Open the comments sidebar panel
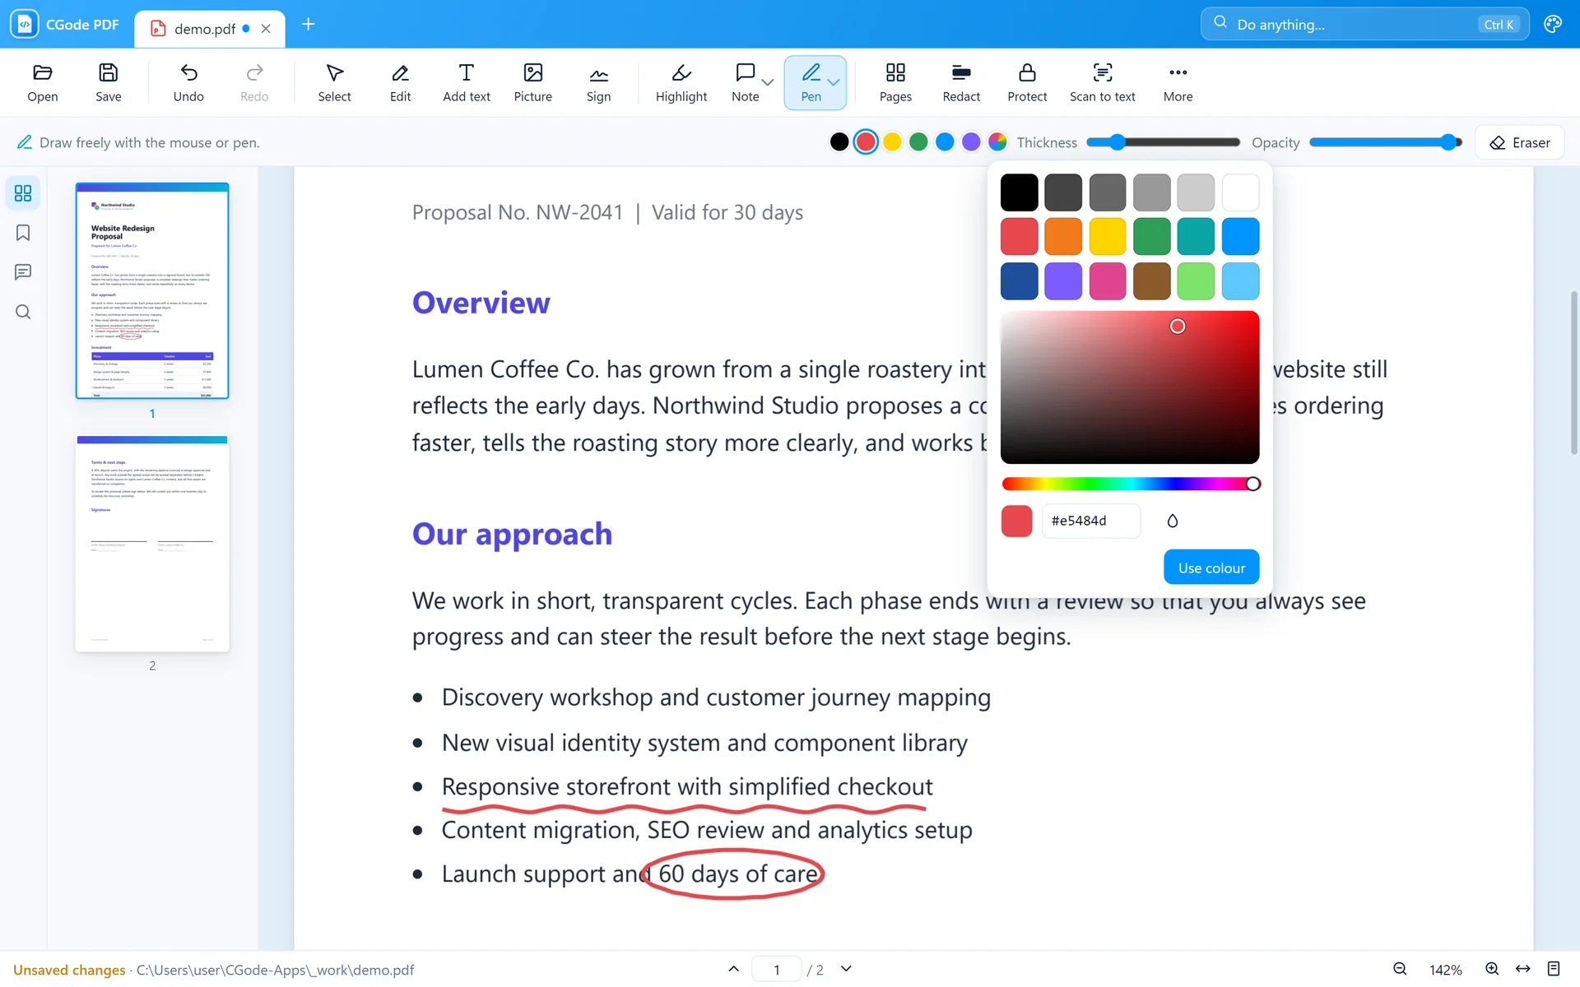This screenshot has width=1580, height=987. pyautogui.click(x=23, y=272)
